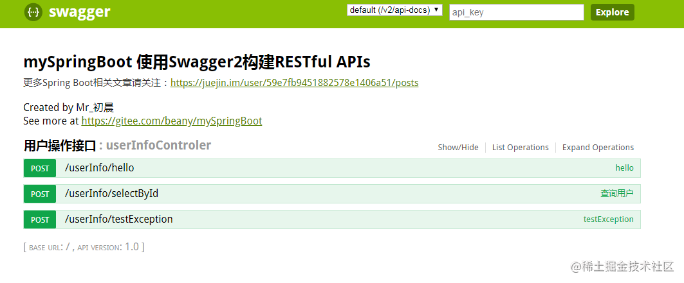
Task: Open the default (/v2/api-docs) spec dropdown
Action: point(395,10)
